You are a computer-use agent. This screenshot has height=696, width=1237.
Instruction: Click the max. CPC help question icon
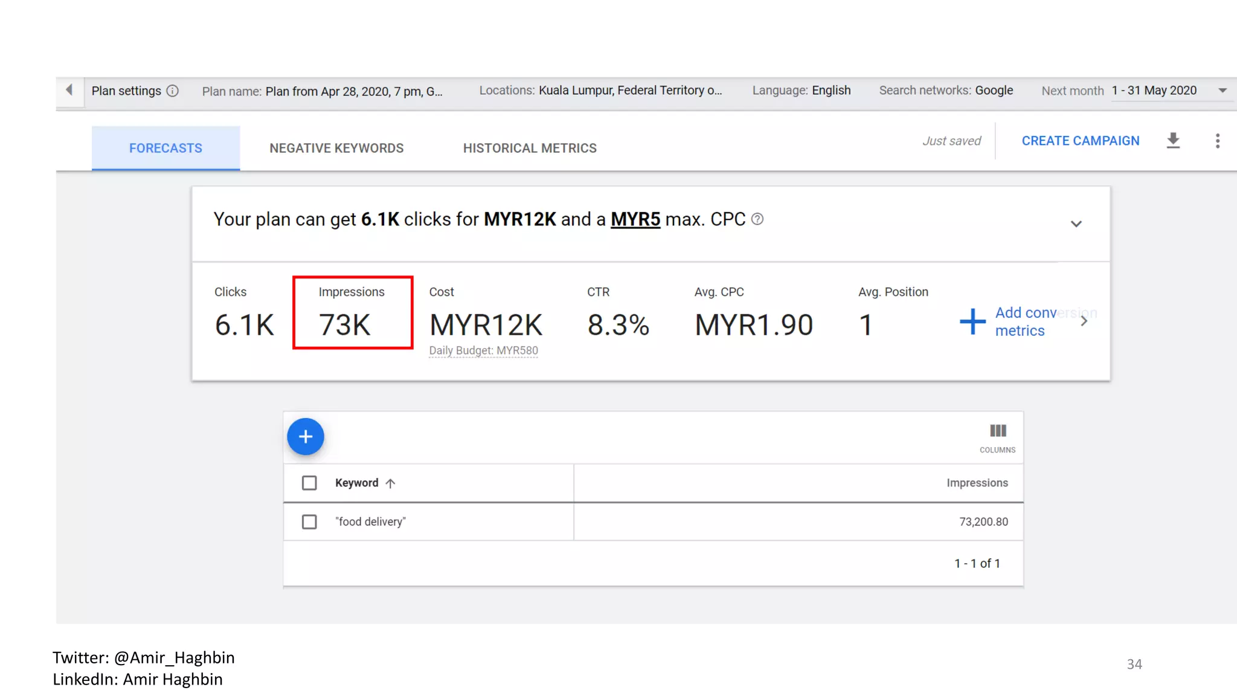click(757, 219)
